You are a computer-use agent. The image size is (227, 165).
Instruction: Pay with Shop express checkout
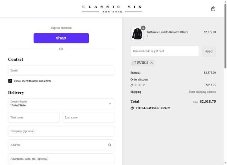coord(61,38)
